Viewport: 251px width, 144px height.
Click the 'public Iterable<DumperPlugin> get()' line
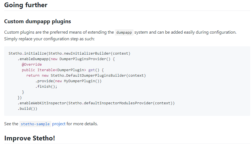[63, 70]
